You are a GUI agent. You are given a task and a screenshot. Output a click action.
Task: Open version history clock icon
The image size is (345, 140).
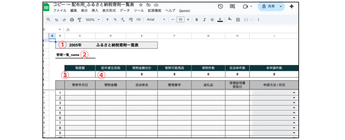[220, 6]
